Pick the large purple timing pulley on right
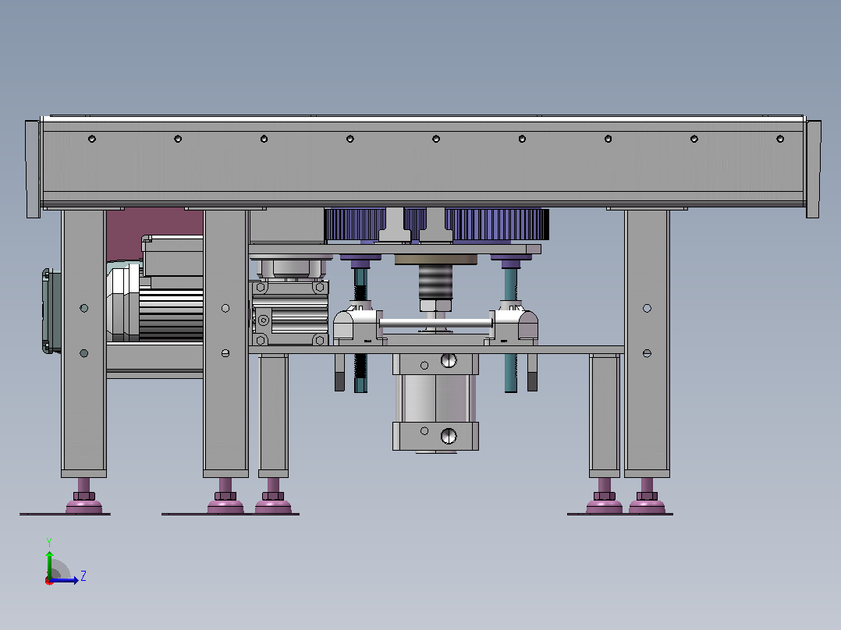841x630 pixels. pos(497,224)
